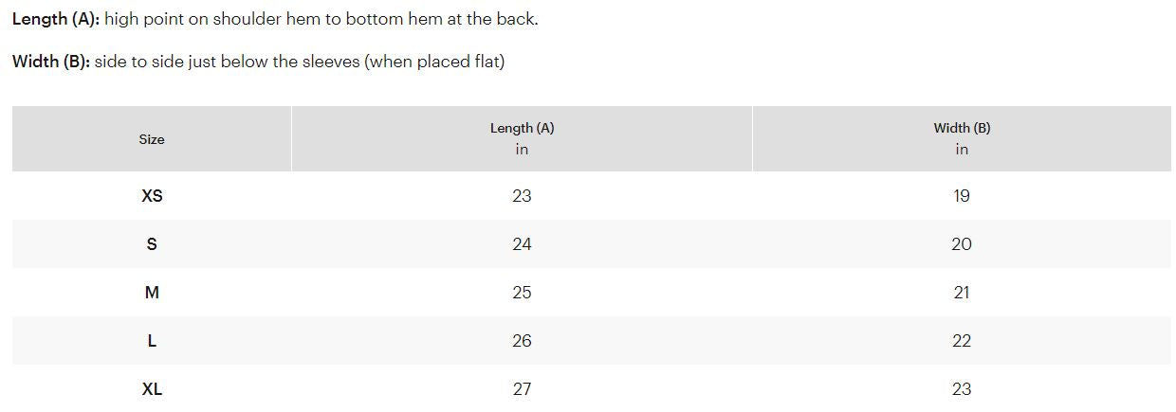
Task: Click the Width (B) column header
Action: coord(962,128)
